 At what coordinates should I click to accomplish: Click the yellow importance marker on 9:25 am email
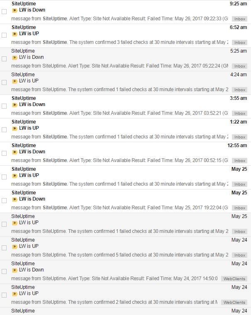[15, 10]
